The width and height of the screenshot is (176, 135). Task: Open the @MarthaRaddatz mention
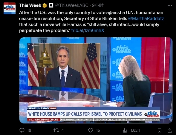click(146, 19)
